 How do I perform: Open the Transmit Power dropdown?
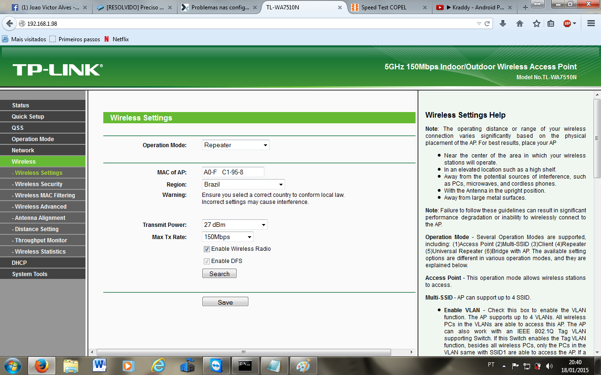(x=235, y=225)
